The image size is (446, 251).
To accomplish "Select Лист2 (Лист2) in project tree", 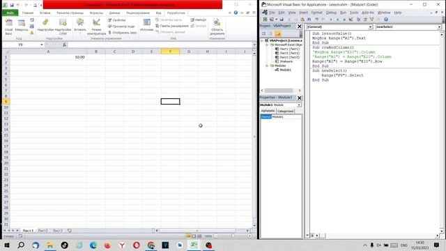I will (x=289, y=53).
